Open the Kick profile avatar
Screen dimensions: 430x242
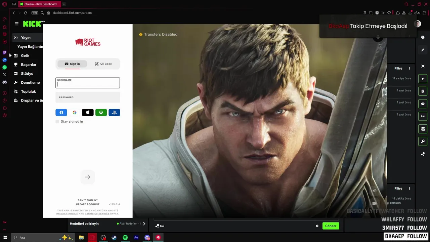coord(418,24)
